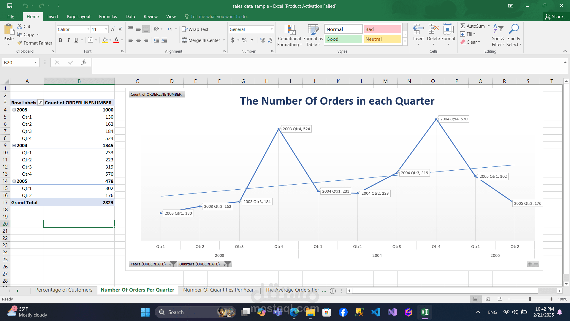Open Number Of Quantities Per Year sheet
570x321 pixels.
pos(218,290)
